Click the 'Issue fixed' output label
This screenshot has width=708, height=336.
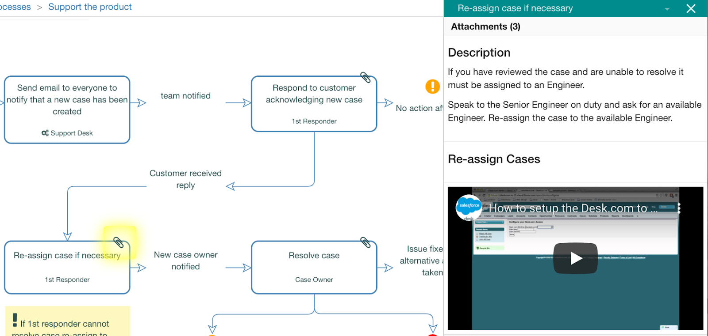[x=421, y=260]
